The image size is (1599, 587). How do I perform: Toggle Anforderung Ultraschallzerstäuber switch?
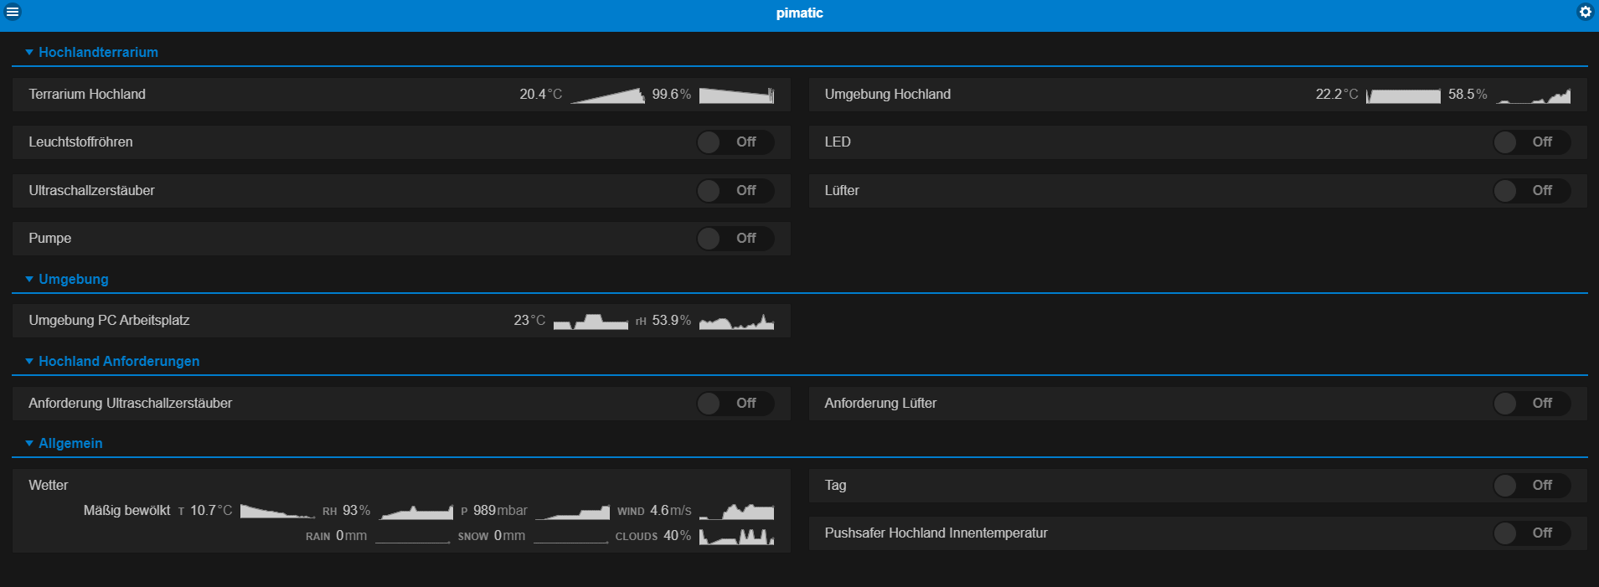(x=735, y=404)
